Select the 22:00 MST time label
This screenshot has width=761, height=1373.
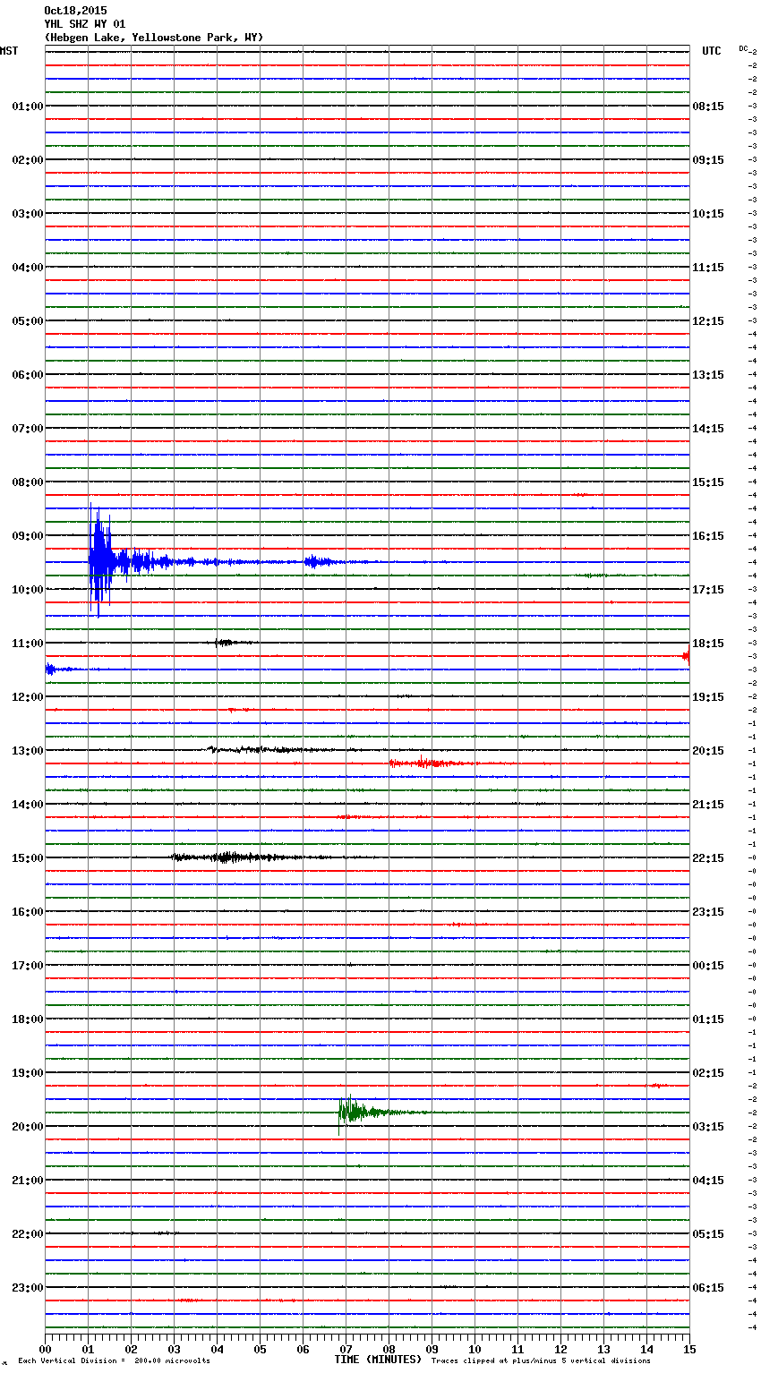(x=28, y=1234)
